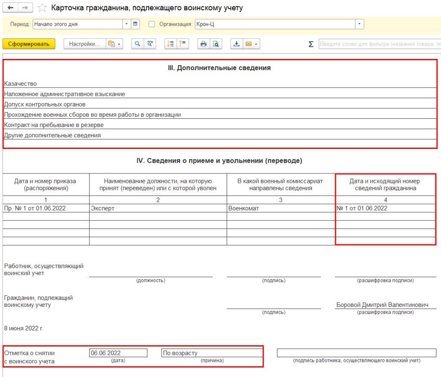Click the label 'Отметка о снятии с воинского учета'
Image resolution: width=441 pixels, height=377 pixels.
coord(30,357)
